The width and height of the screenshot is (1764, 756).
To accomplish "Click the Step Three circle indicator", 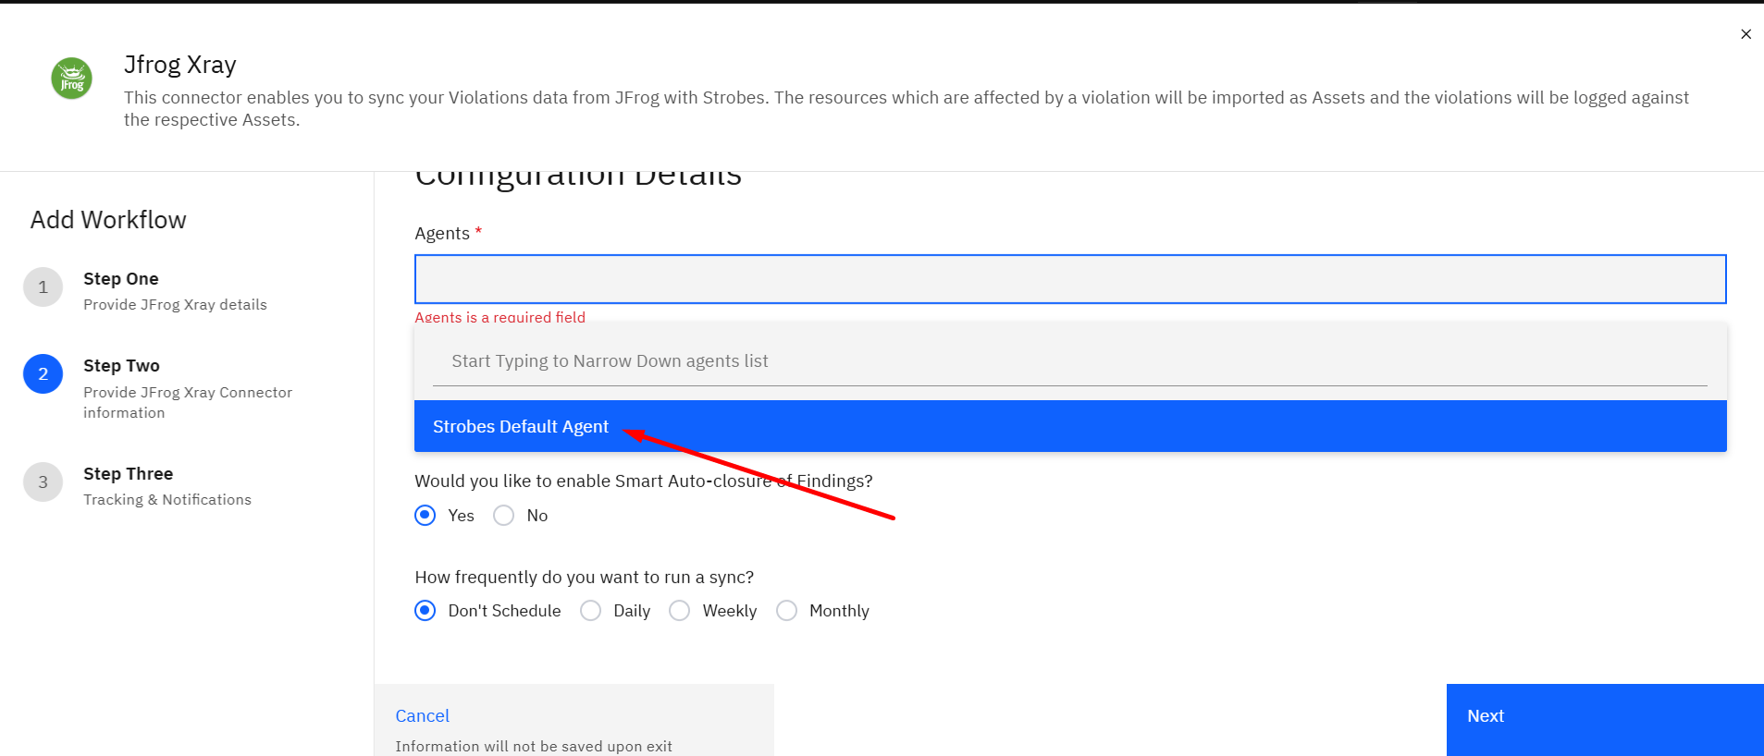I will [x=43, y=482].
